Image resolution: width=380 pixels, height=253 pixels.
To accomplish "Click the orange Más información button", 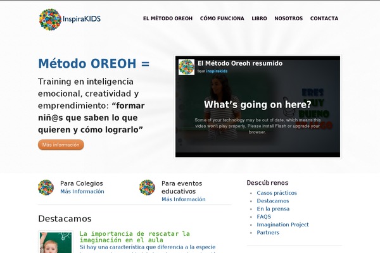I will pyautogui.click(x=61, y=145).
